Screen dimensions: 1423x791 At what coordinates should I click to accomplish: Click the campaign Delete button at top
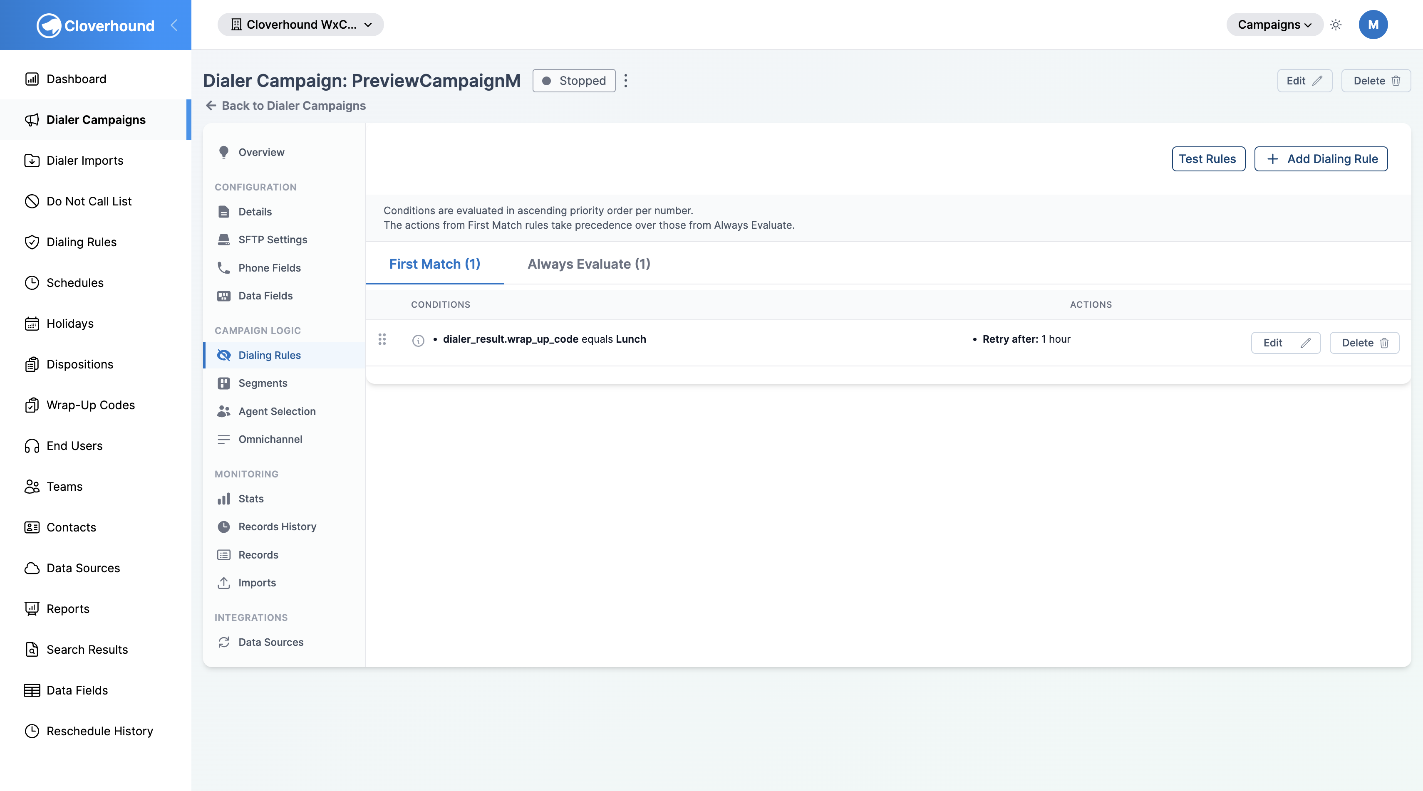tap(1376, 81)
